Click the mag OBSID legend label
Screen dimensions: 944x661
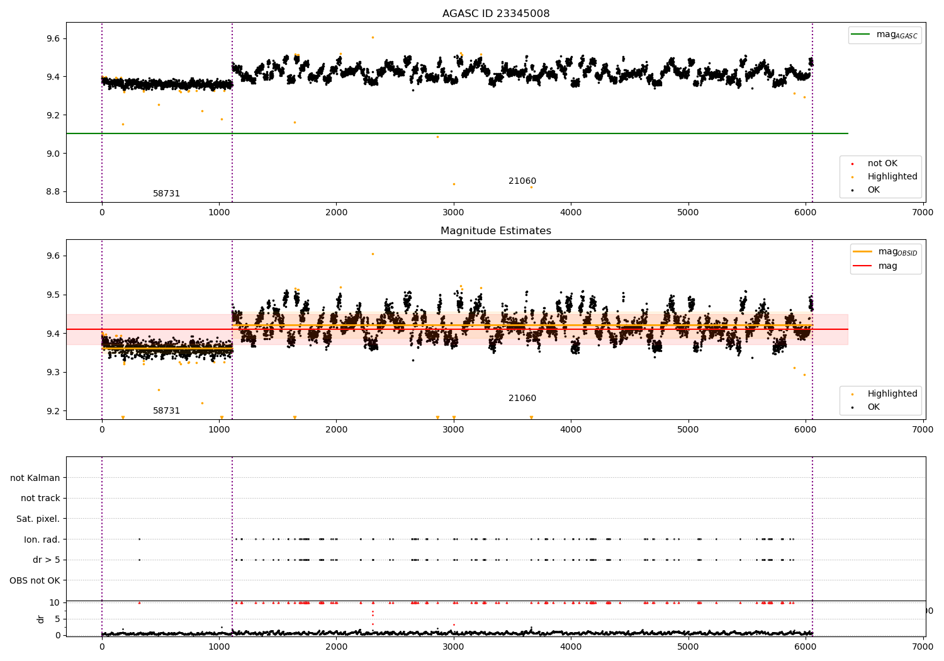coord(897,252)
